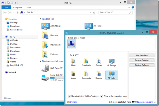
Task: Open the Computer ribbon tab
Action: [x=17, y=8]
